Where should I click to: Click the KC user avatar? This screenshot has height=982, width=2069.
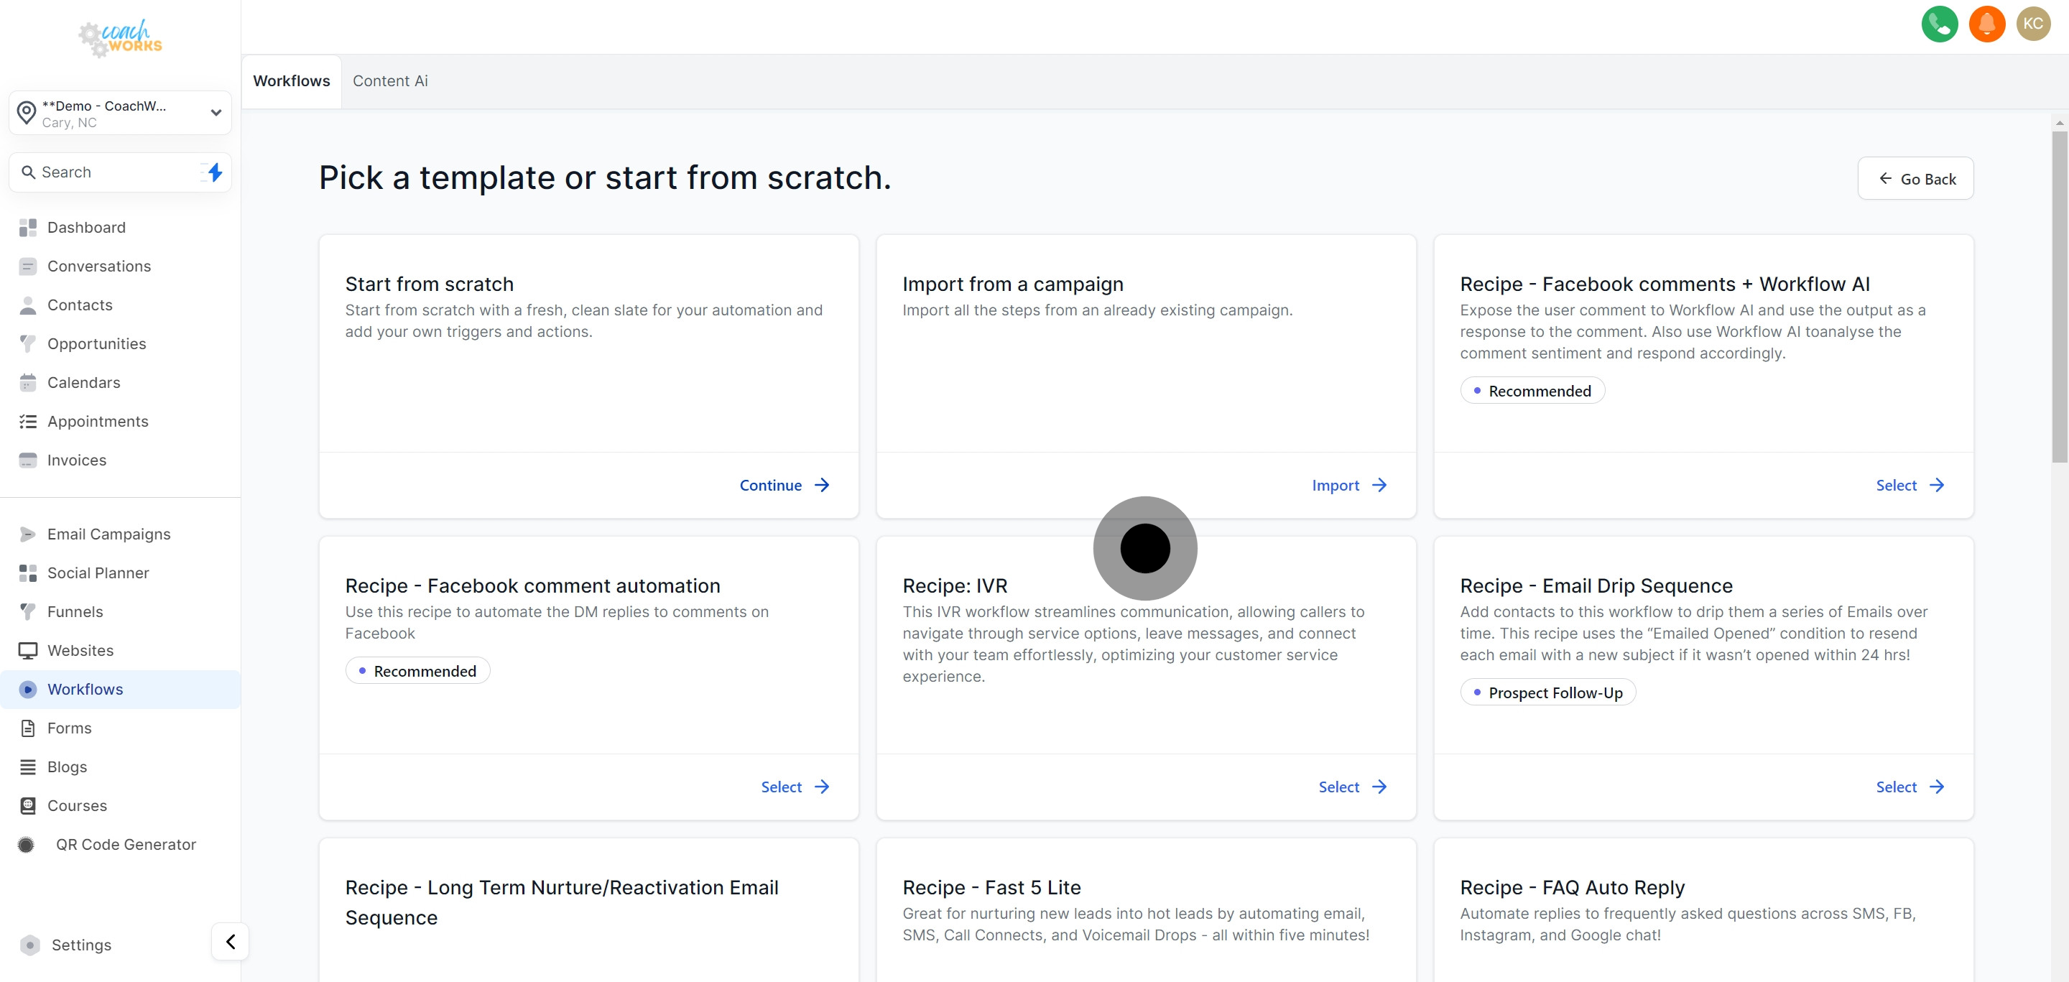pos(2033,24)
